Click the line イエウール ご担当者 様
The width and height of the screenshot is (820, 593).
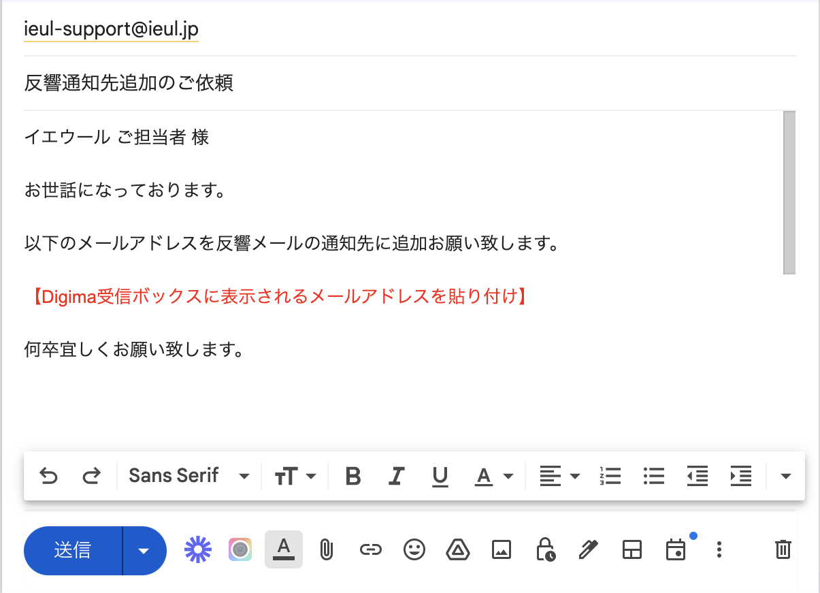(x=116, y=137)
